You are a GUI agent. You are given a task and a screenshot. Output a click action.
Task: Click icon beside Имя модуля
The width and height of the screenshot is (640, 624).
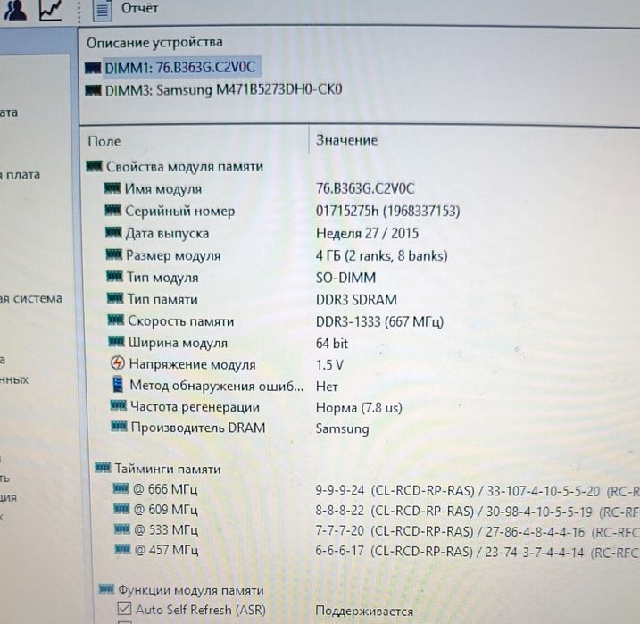112,188
